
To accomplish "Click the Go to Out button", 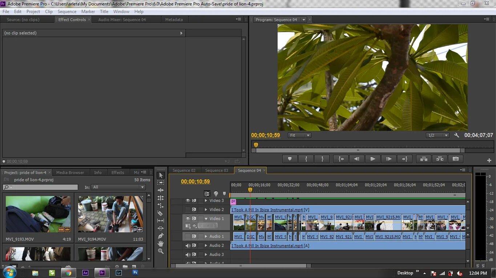I will (405, 159).
